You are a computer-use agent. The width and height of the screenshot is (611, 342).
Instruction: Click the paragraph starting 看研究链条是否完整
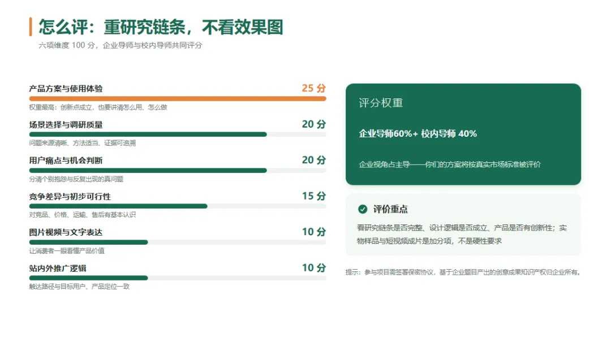462,234
